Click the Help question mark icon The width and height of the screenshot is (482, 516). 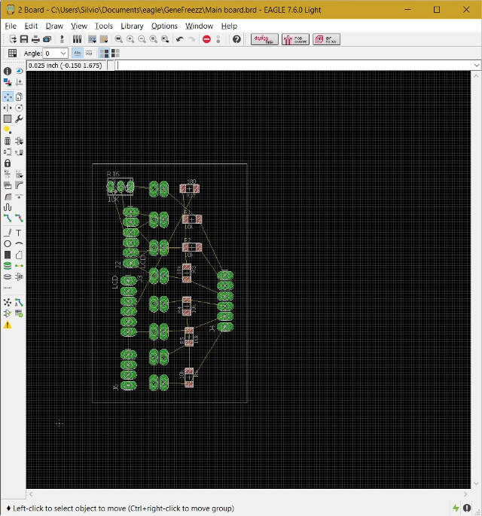coord(236,39)
